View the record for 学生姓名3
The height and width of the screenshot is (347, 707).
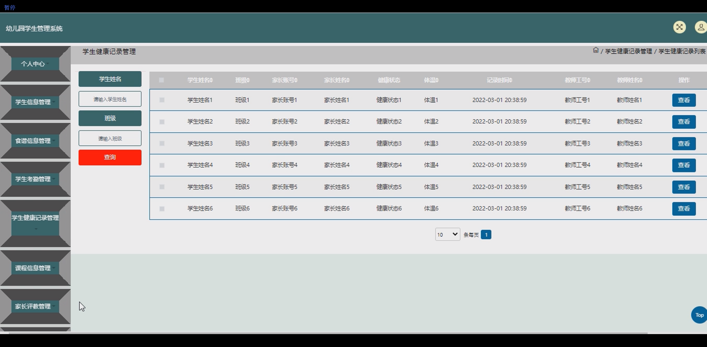[684, 143]
